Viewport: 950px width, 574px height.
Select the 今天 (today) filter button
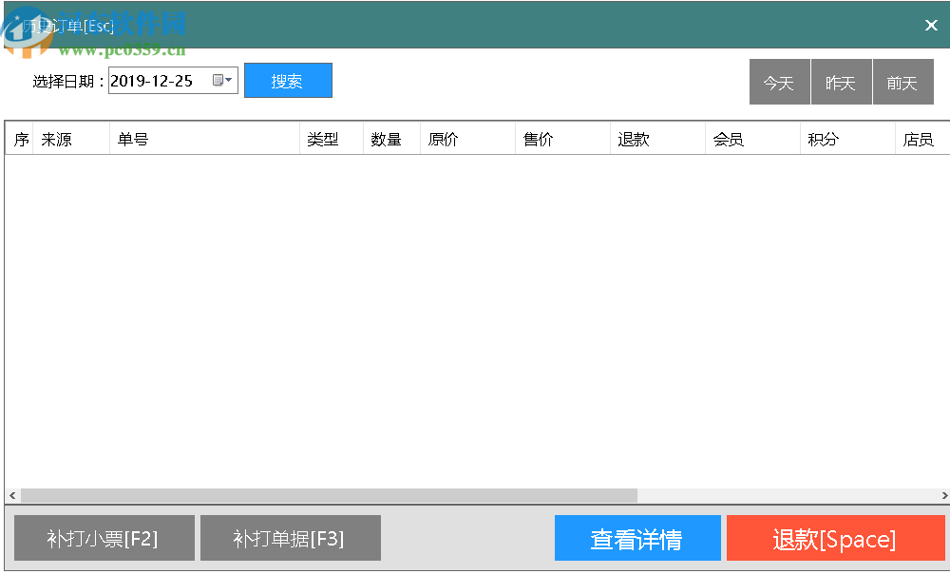pyautogui.click(x=779, y=82)
